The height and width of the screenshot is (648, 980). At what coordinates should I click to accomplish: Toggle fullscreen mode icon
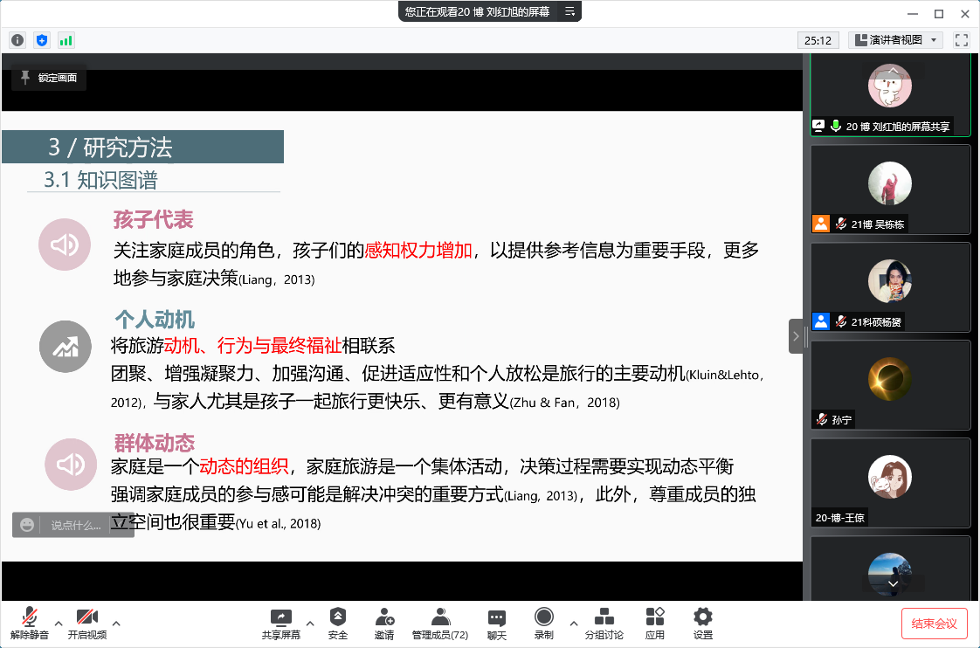coord(962,40)
